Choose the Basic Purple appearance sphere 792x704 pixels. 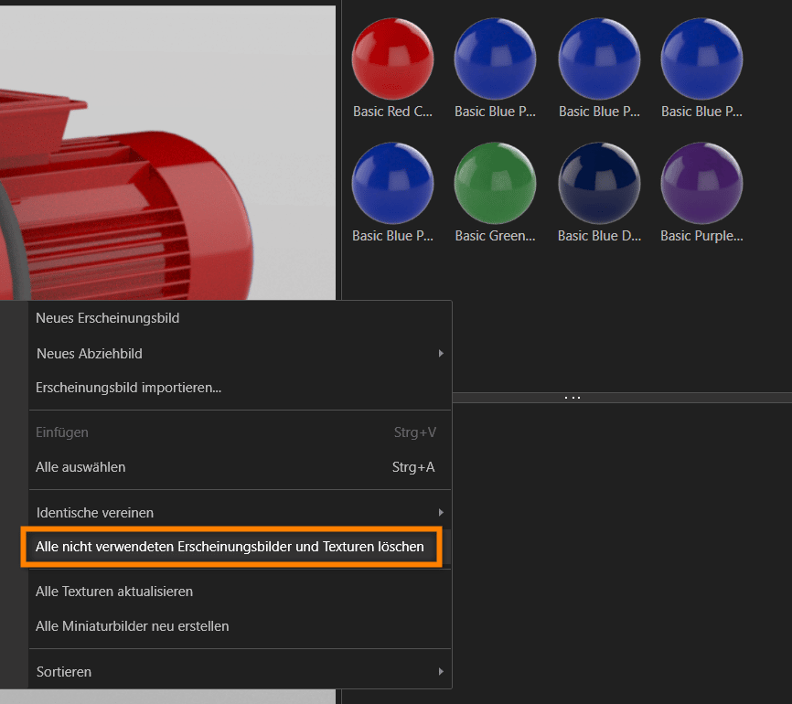[701, 183]
